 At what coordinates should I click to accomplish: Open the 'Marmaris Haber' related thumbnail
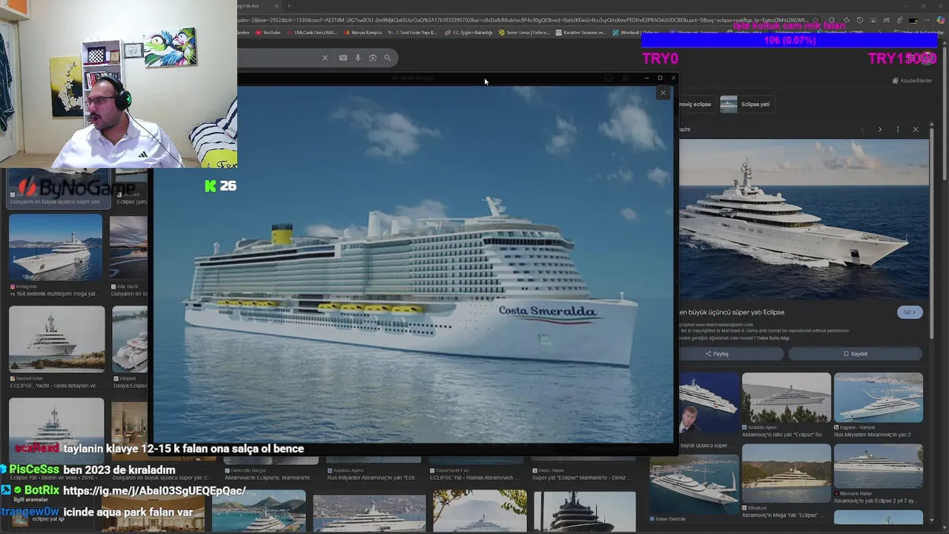point(878,466)
